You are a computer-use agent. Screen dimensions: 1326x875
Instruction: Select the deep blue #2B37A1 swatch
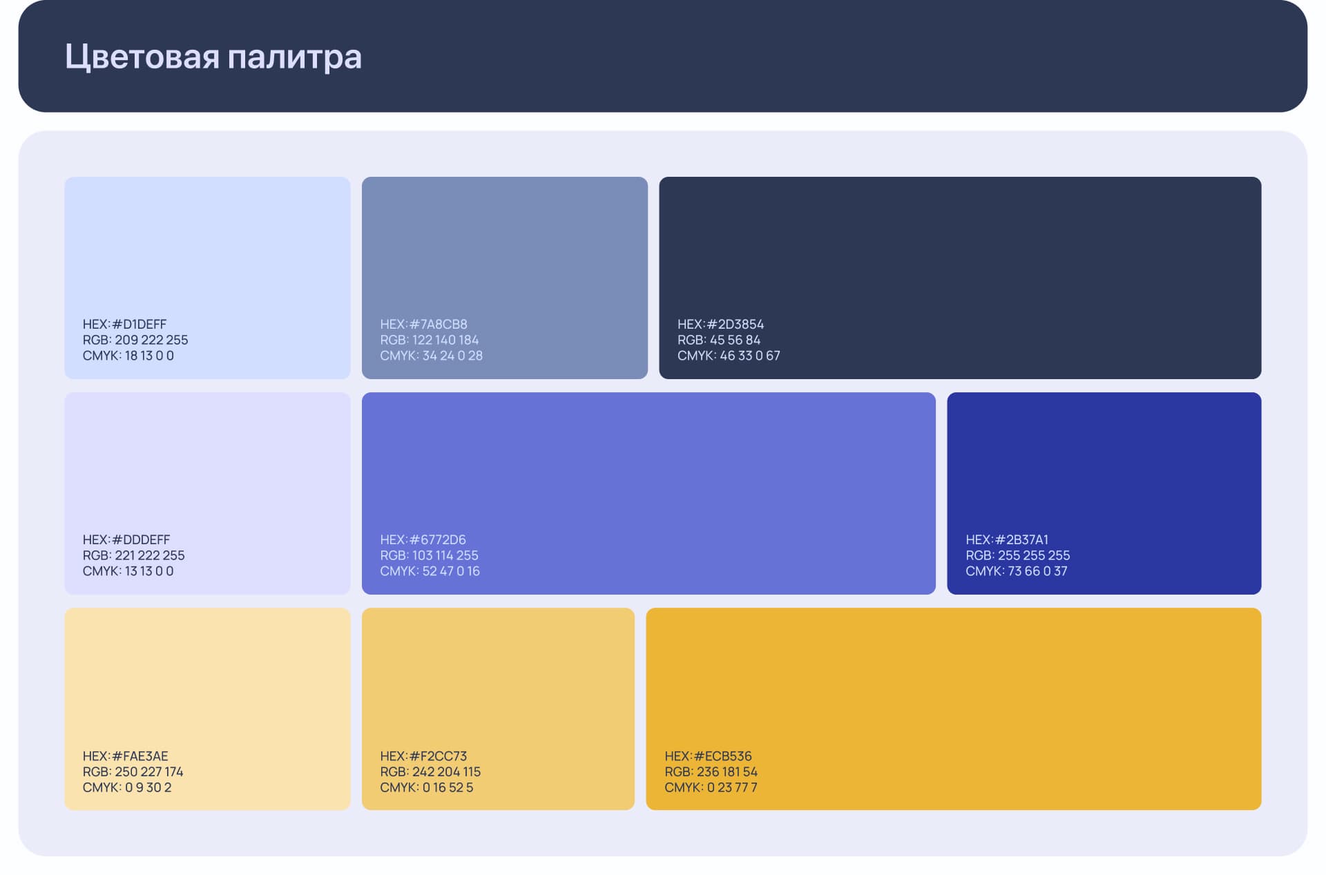(1104, 463)
